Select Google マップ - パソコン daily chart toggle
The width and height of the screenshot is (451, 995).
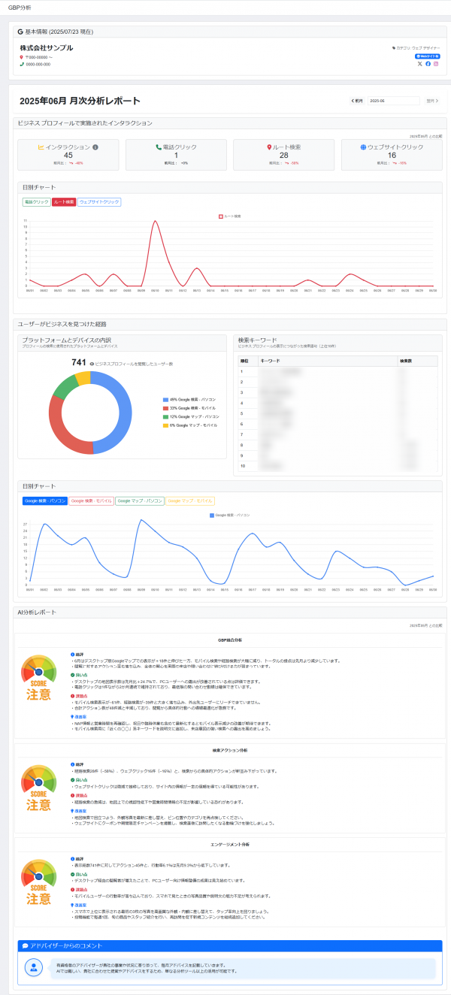[x=139, y=501]
